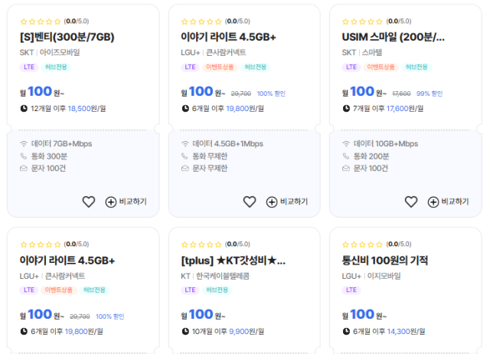Click LTE tag on [S]벤티 card
490x354 pixels.
click(x=28, y=67)
